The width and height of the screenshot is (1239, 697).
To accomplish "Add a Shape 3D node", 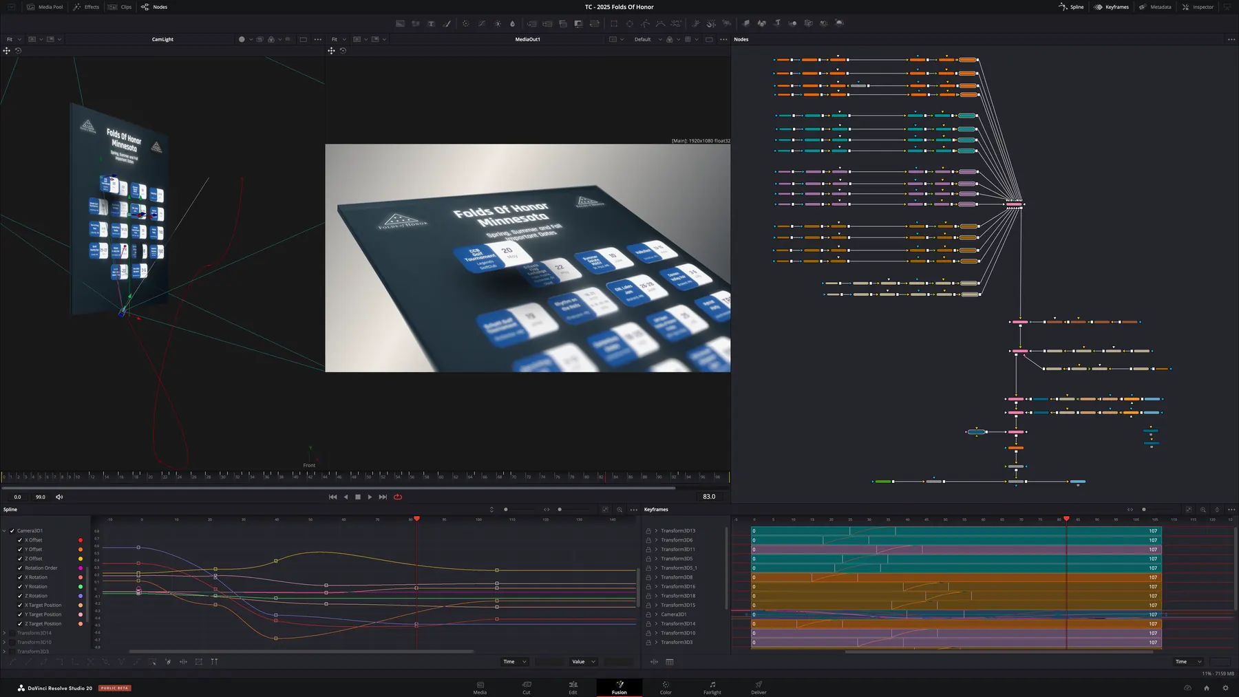I will (x=761, y=23).
